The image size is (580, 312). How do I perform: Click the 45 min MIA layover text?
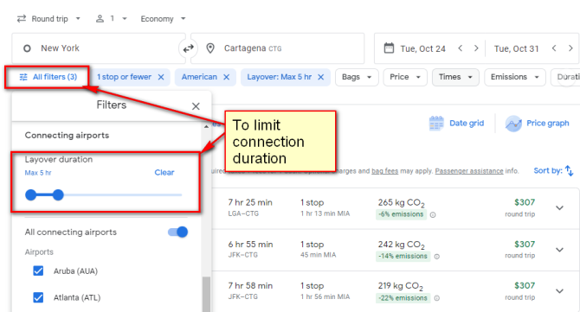click(x=318, y=255)
